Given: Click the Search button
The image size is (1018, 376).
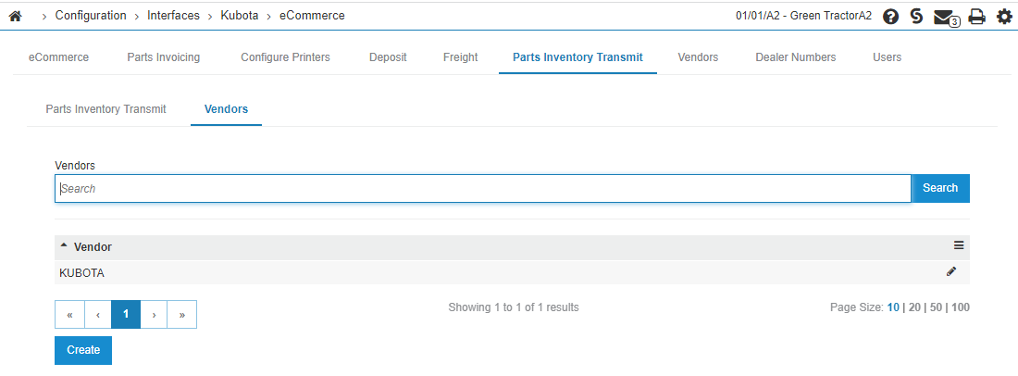Looking at the screenshot, I should pyautogui.click(x=940, y=188).
